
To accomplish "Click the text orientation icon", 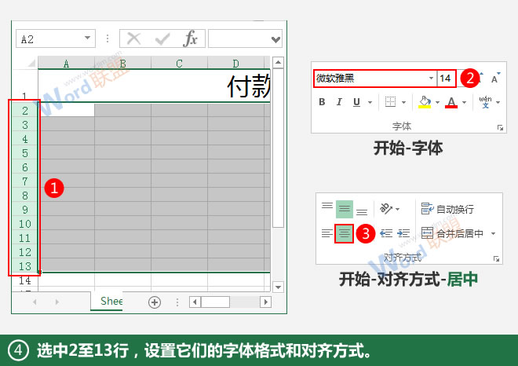I will click(x=385, y=209).
